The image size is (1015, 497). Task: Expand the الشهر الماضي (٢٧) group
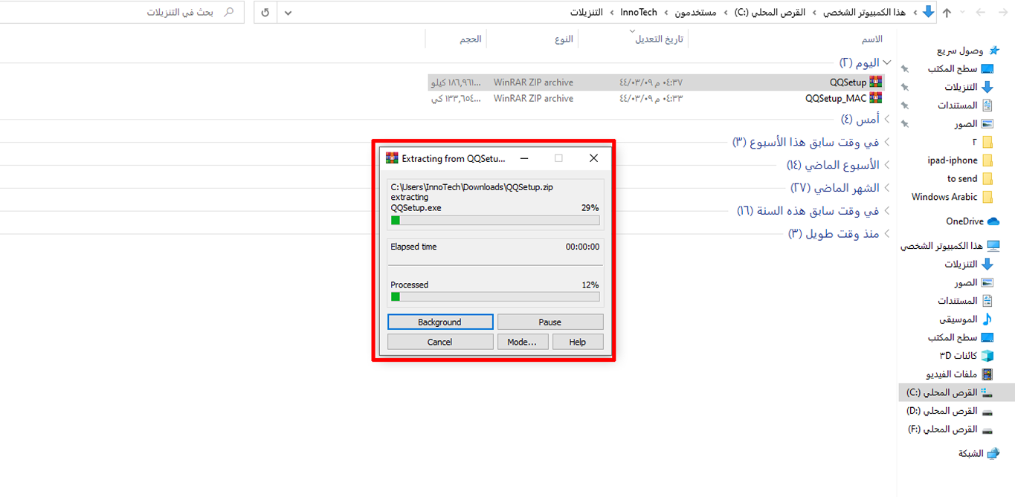(x=886, y=188)
